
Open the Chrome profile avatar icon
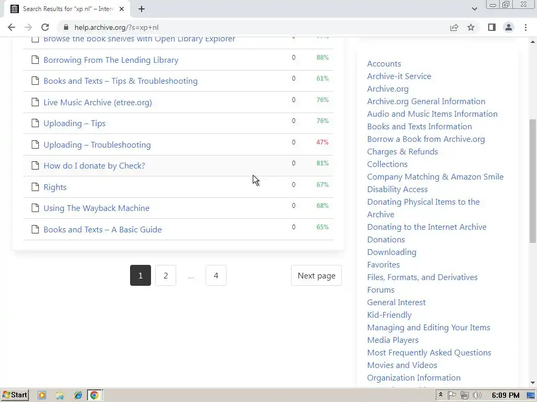[x=509, y=27]
